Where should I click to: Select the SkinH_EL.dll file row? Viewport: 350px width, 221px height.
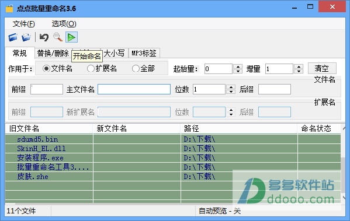point(173,149)
